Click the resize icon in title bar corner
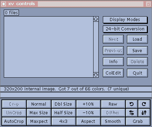Image resolution: width=152 pixels, height=127 pixels. (x=148, y=4)
